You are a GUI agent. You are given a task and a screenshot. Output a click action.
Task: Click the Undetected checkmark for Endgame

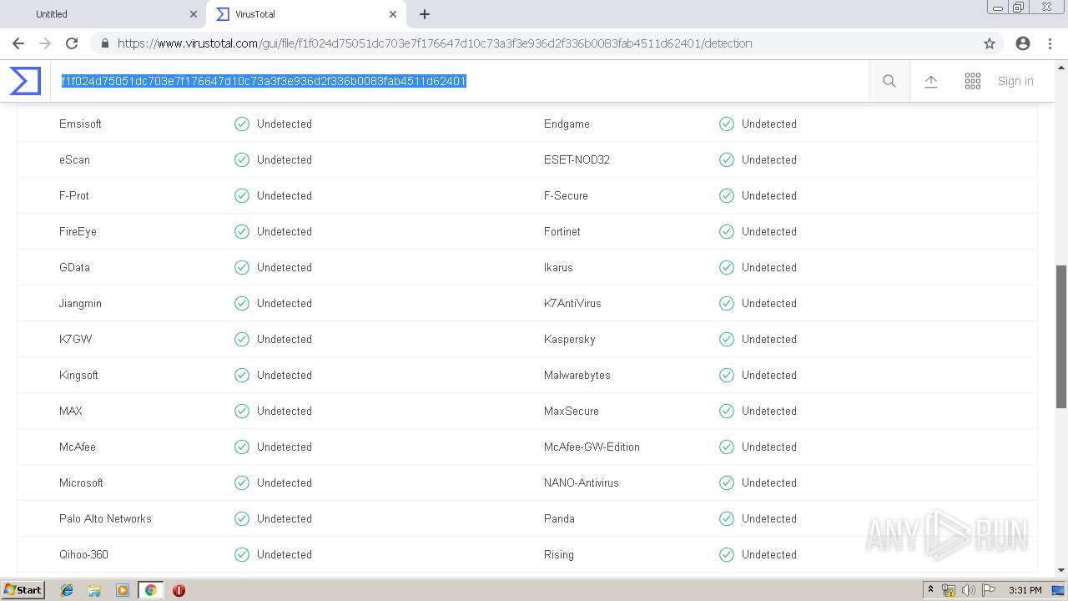(x=727, y=124)
